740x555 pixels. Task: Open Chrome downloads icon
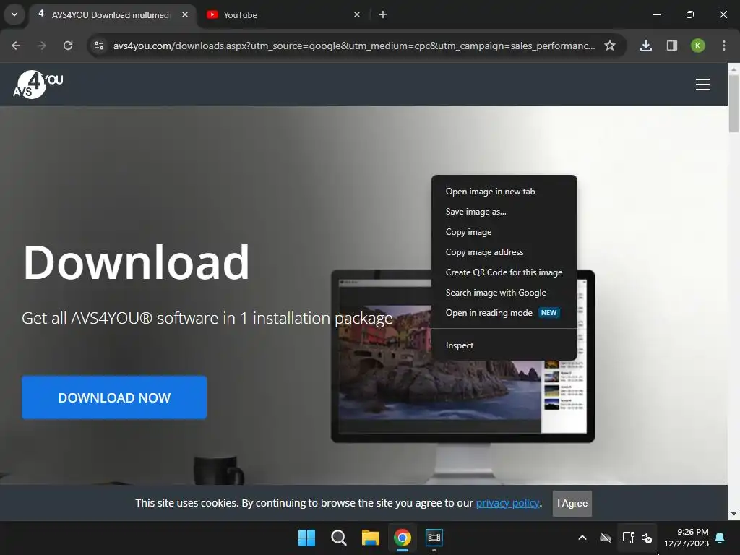coord(646,46)
